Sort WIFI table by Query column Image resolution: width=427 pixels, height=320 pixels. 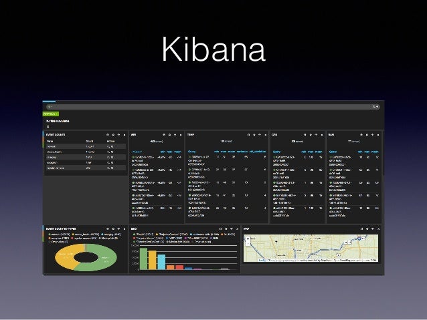[137, 152]
